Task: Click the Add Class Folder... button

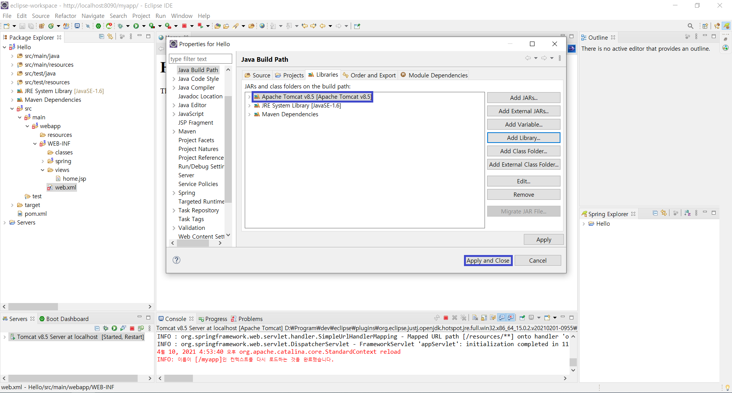Action: pyautogui.click(x=523, y=151)
